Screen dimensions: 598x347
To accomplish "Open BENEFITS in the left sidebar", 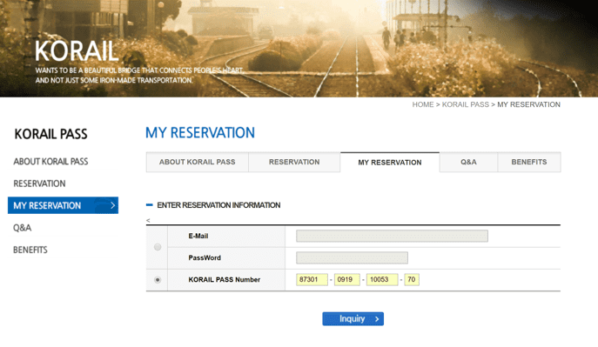I will pos(30,250).
